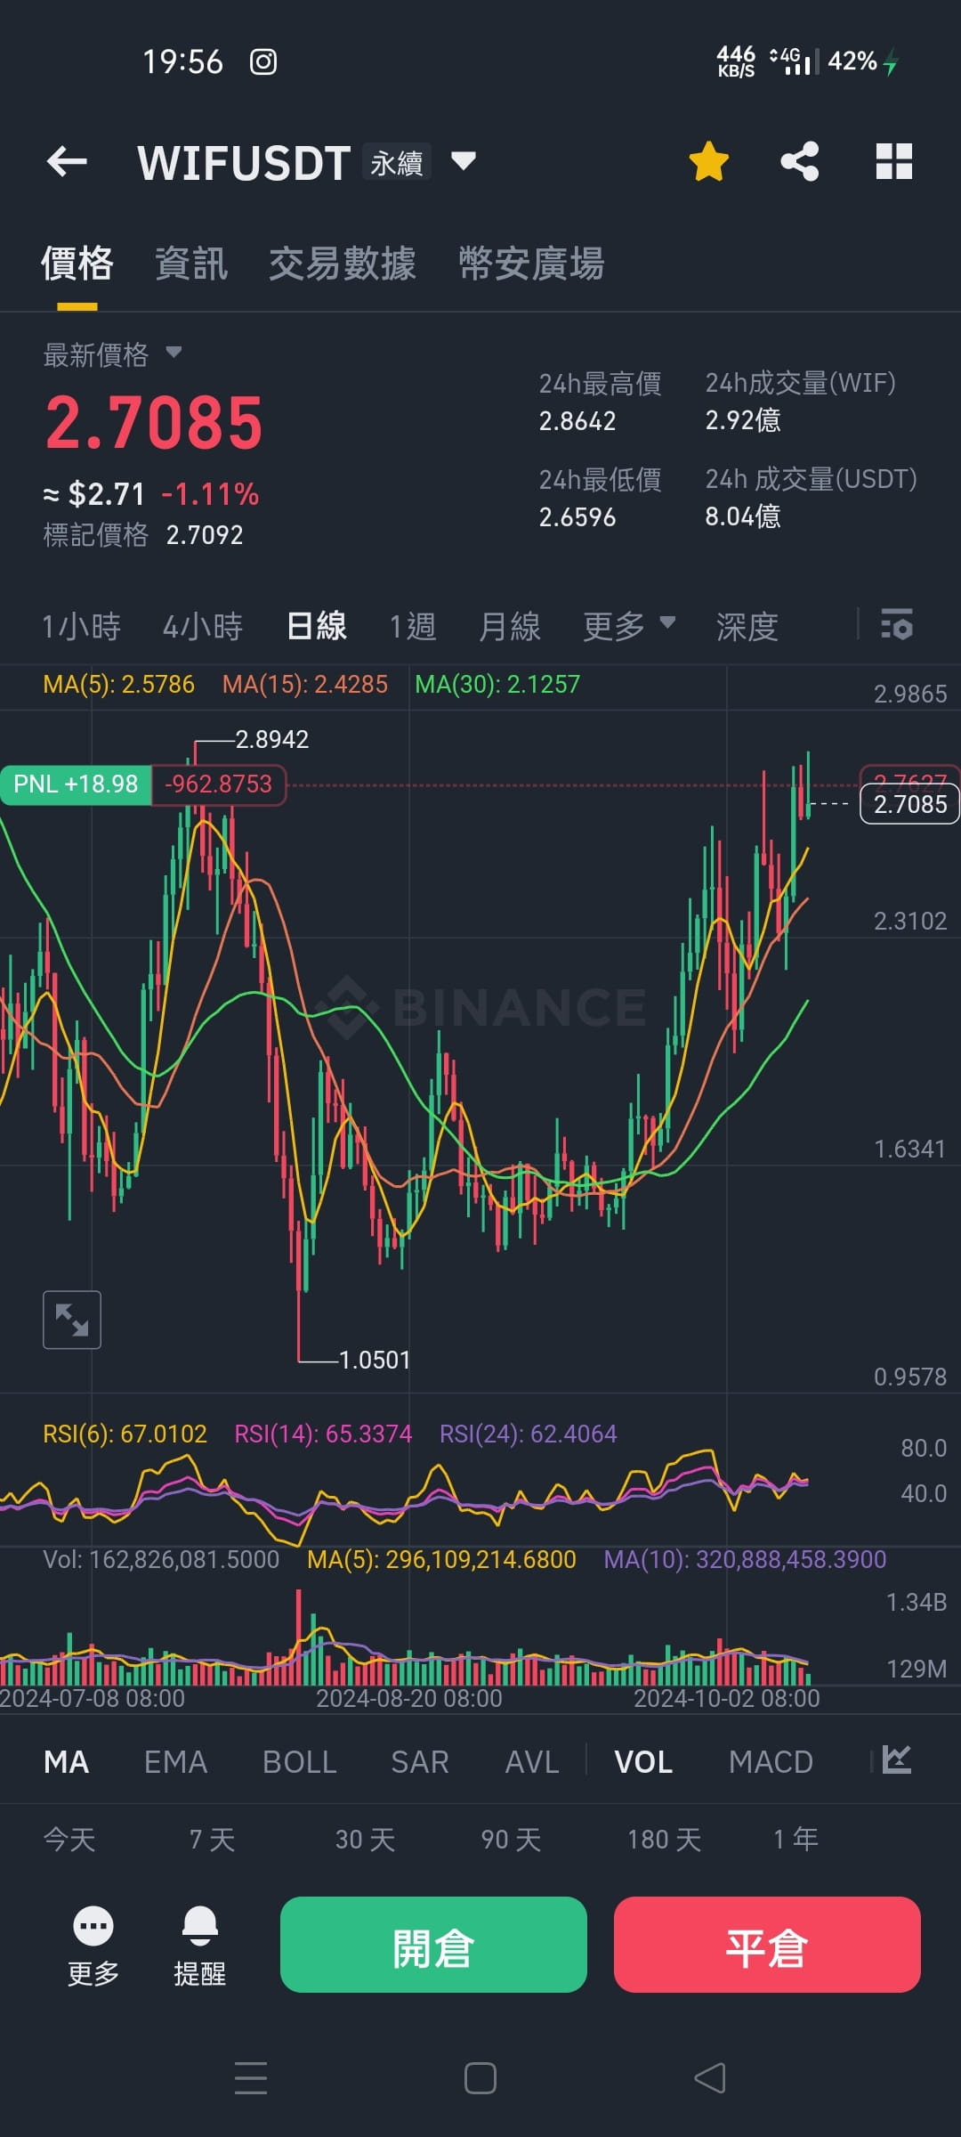Toggle the BOLL indicator
The image size is (961, 2137).
(x=300, y=1762)
